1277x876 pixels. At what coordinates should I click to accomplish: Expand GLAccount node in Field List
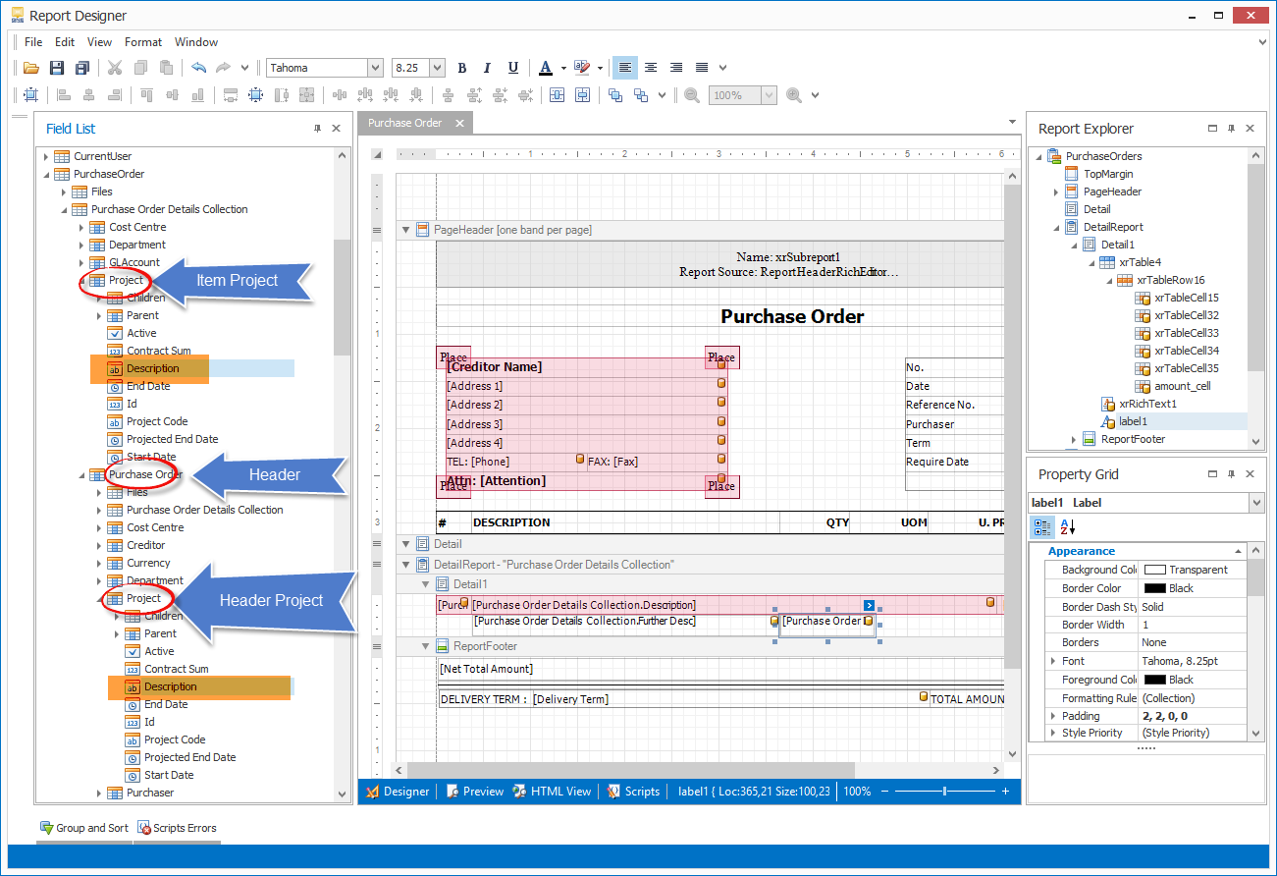pos(81,262)
